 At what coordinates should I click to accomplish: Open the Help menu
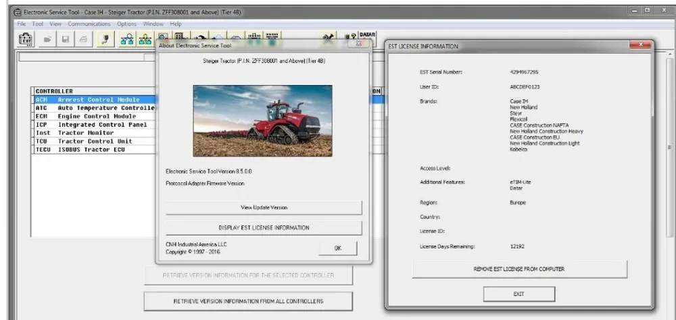[176, 24]
